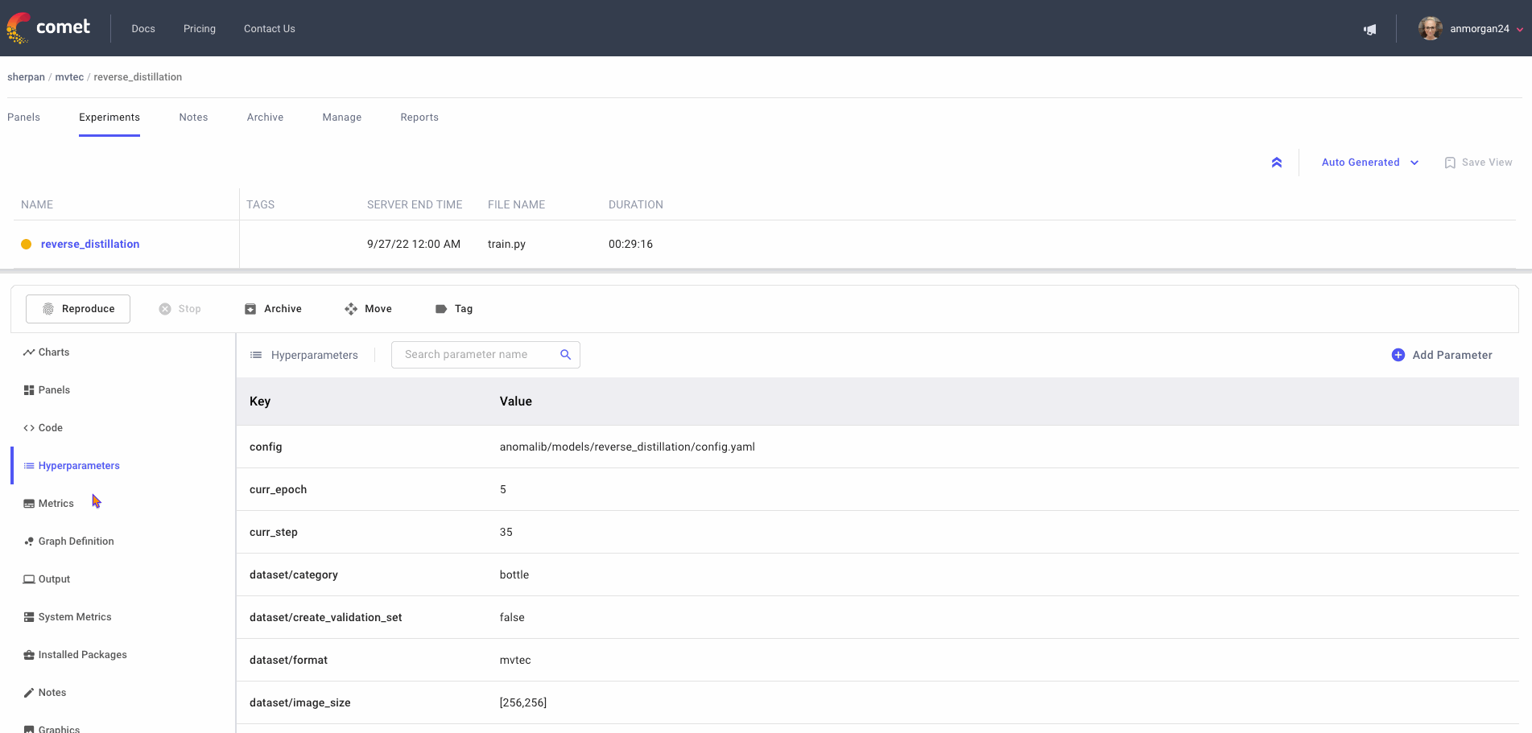Click the SERVER END TIME column header
This screenshot has width=1532, height=733.
415,205
